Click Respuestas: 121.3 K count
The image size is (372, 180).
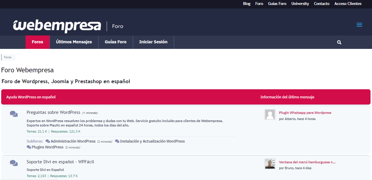click(66, 132)
